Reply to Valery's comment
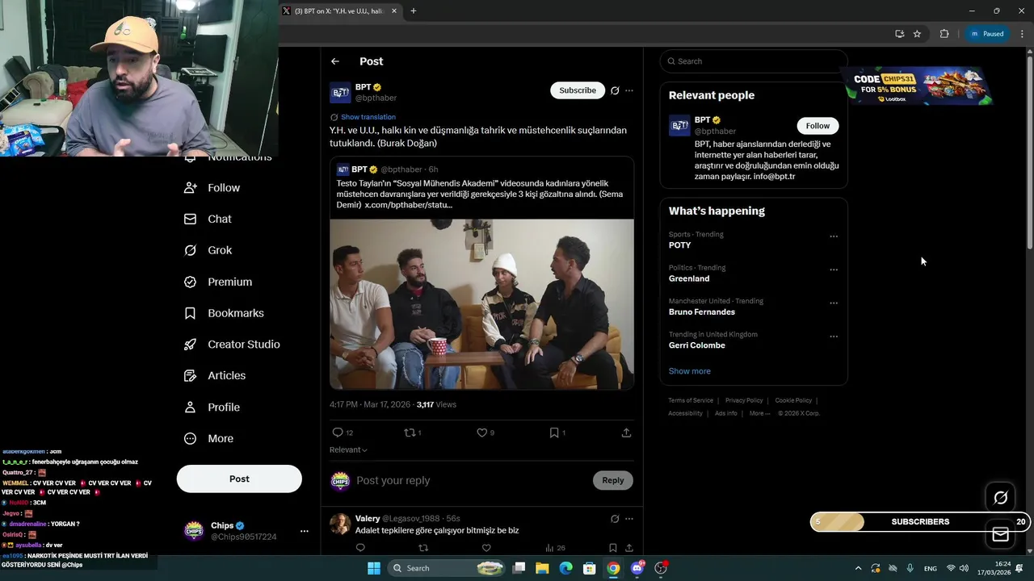This screenshot has width=1034, height=581. [x=360, y=548]
